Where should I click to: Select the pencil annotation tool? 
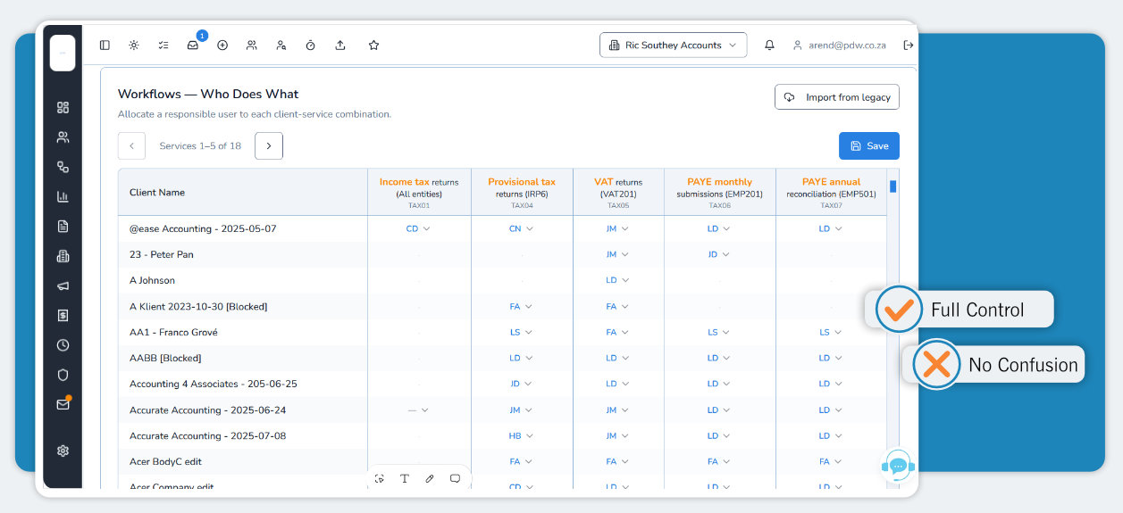(430, 479)
